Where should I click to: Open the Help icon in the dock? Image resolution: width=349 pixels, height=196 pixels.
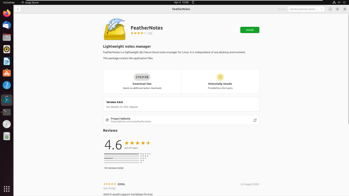click(7, 85)
